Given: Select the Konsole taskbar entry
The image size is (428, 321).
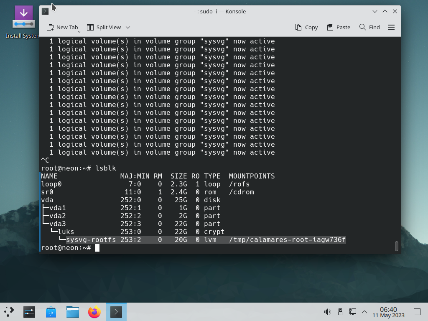Looking at the screenshot, I should pos(116,312).
